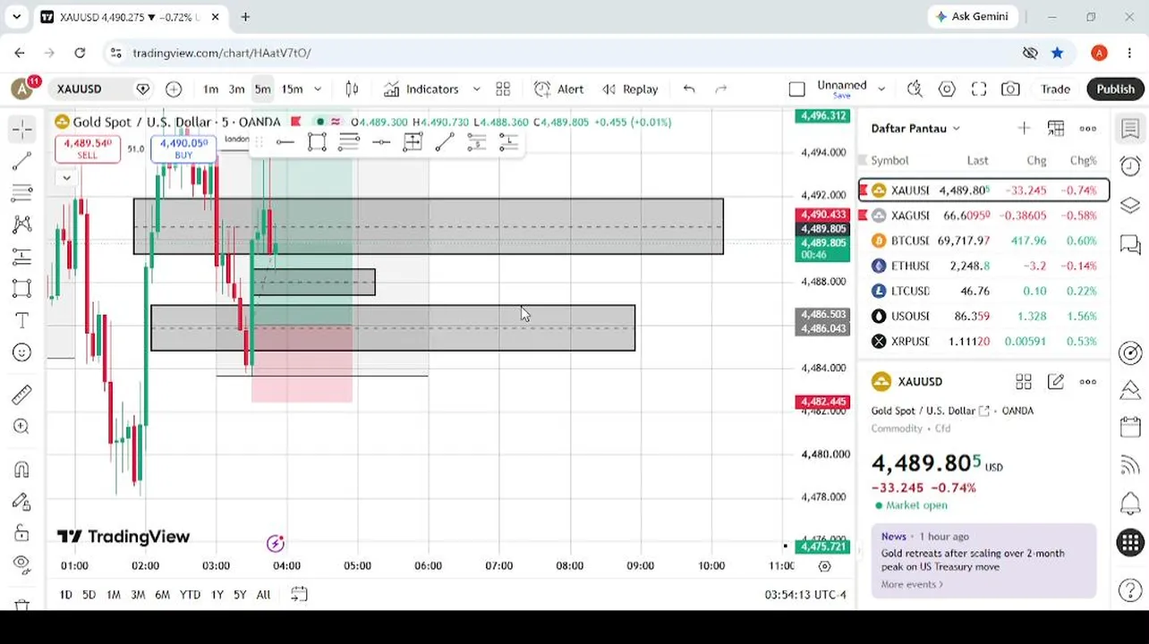Select the Text annotation tool
1149x644 pixels.
pos(22,320)
